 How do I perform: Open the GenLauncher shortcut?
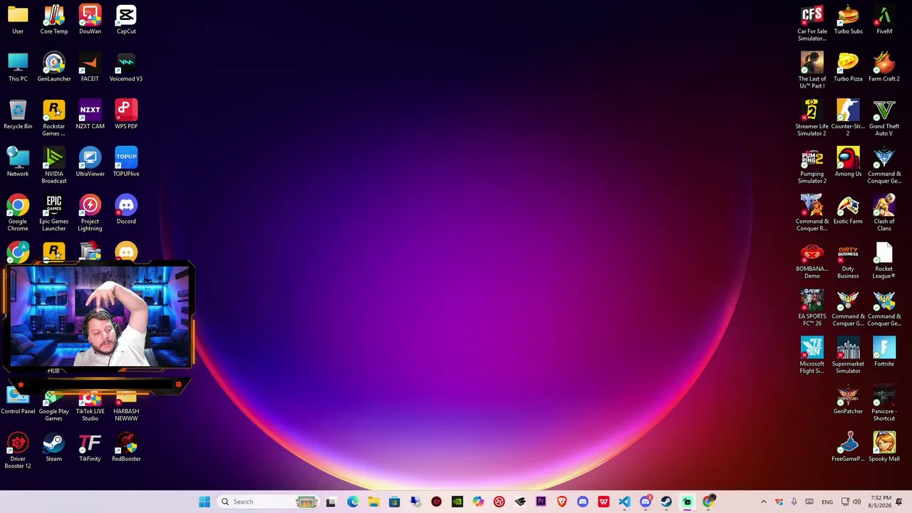click(54, 68)
